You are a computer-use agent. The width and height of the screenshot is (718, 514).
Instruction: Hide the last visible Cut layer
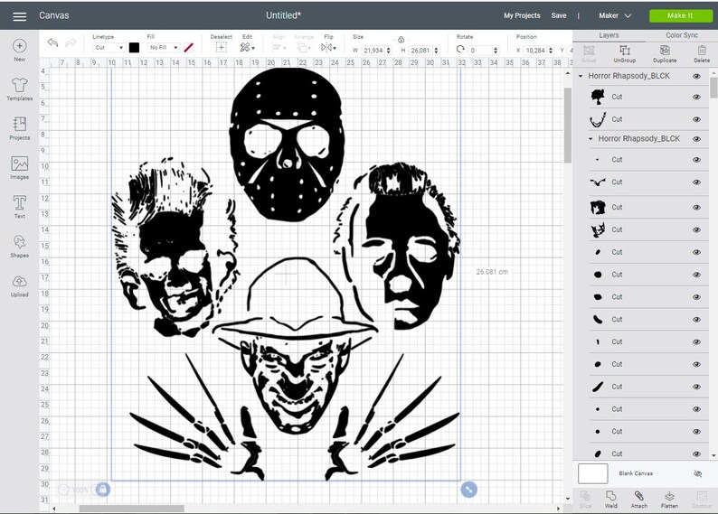(696, 454)
